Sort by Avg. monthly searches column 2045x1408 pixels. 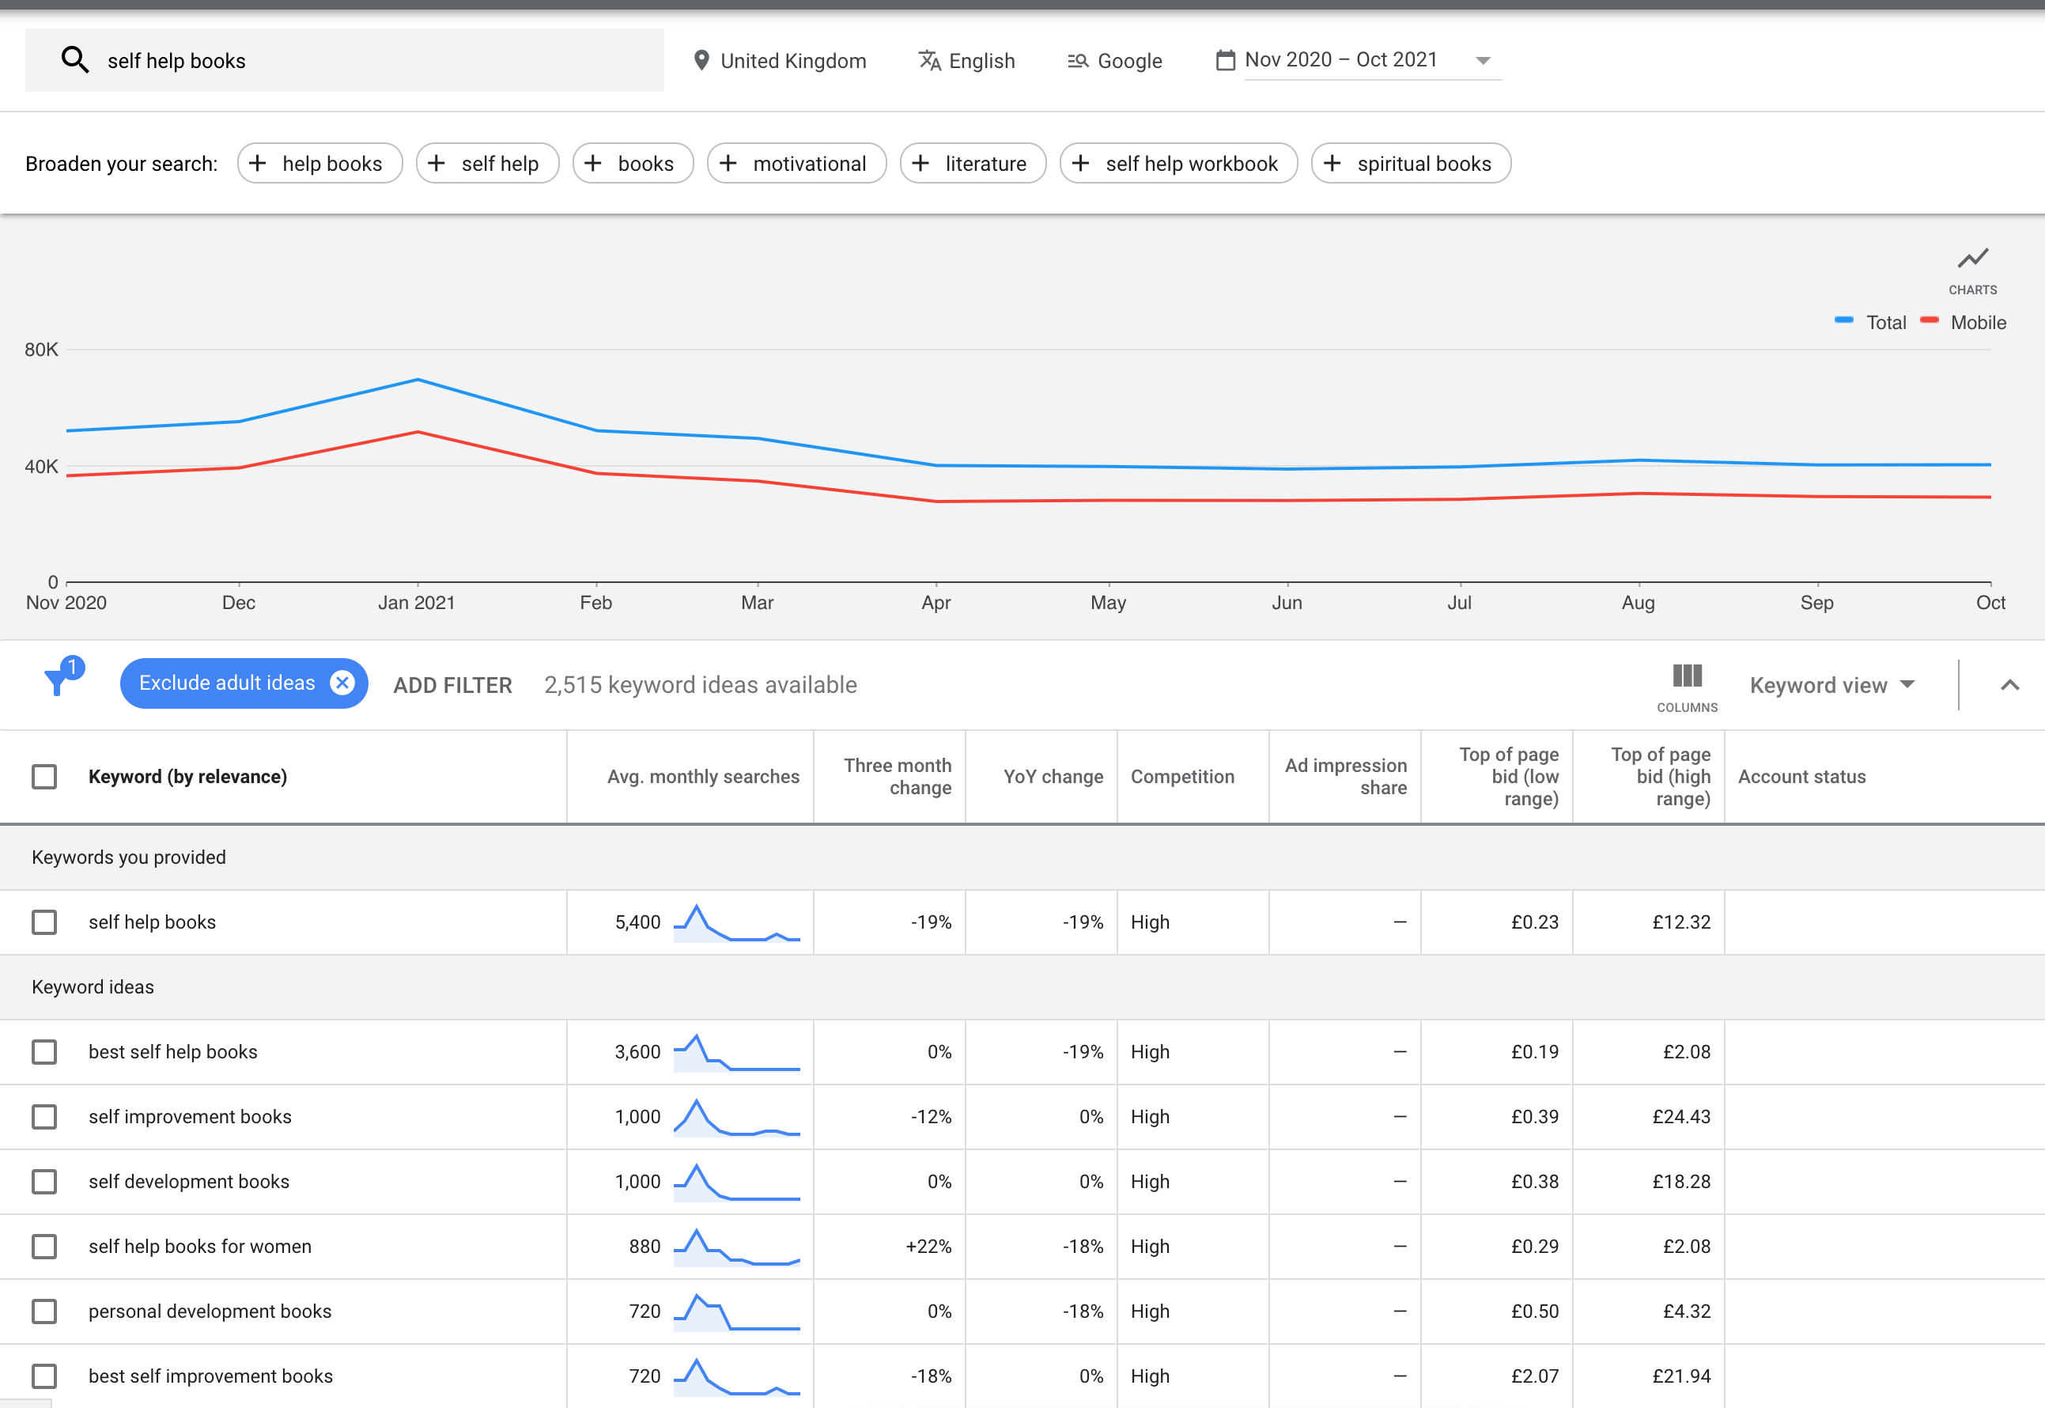click(x=703, y=776)
